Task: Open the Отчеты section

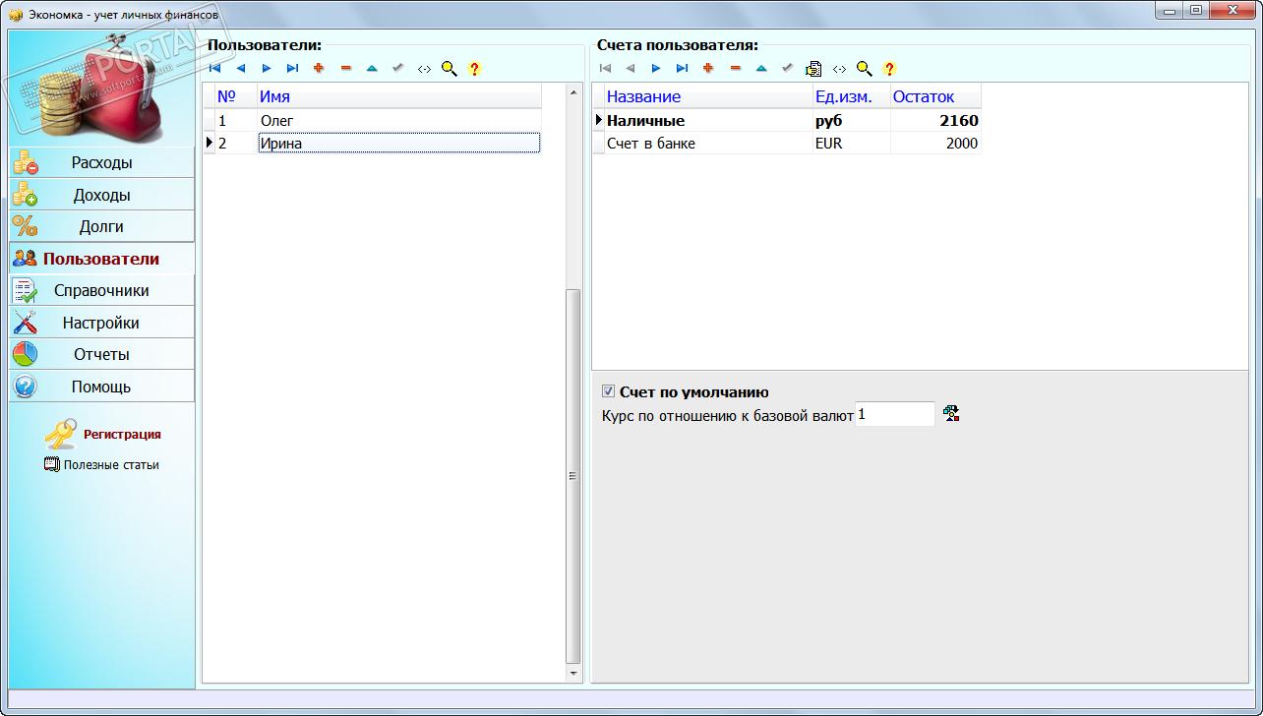Action: tap(102, 354)
